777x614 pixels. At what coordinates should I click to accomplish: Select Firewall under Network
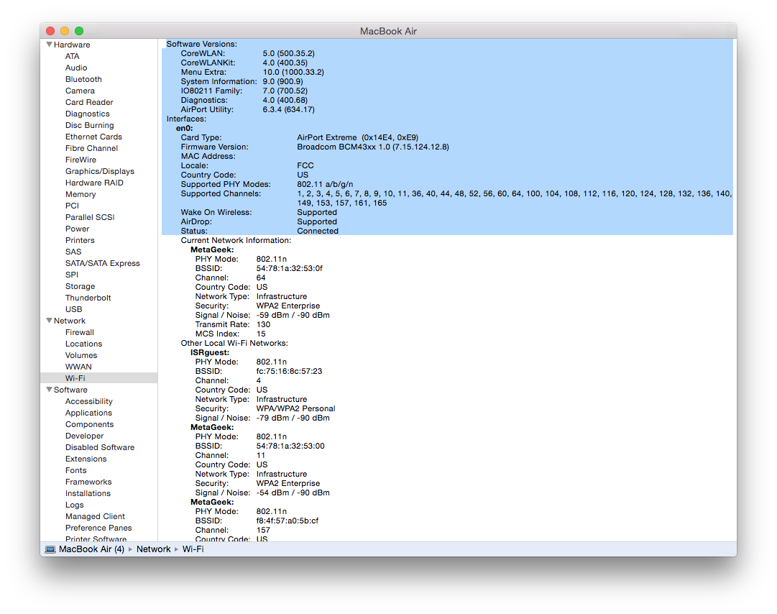pyautogui.click(x=80, y=332)
